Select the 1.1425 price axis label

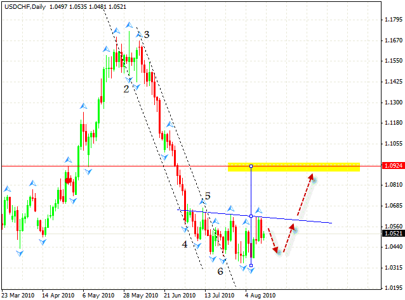[394, 82]
